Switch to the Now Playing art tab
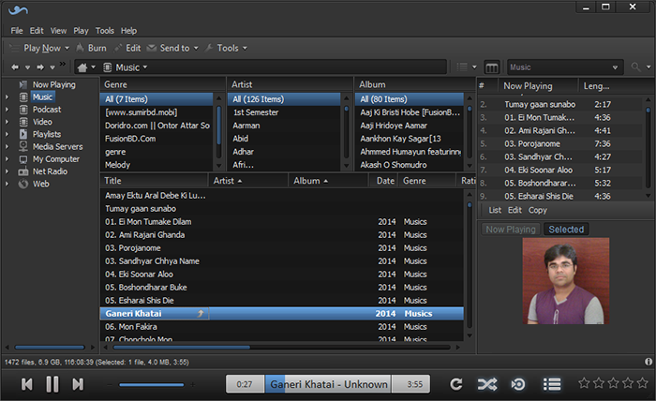The image size is (656, 401). (511, 230)
